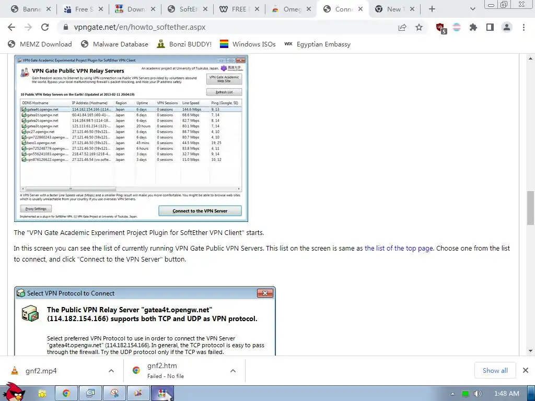Click the striped flag extension icon
This screenshot has width=535, height=401.
point(457,27)
